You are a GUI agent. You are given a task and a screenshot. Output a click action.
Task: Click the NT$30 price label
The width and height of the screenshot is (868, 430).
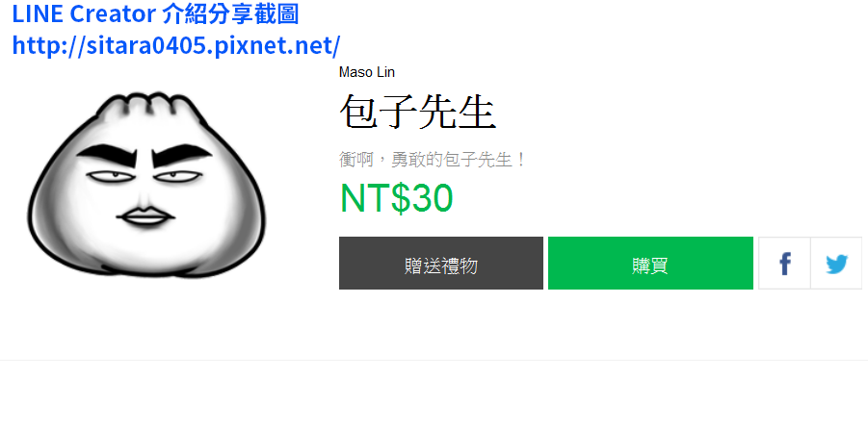pyautogui.click(x=396, y=198)
